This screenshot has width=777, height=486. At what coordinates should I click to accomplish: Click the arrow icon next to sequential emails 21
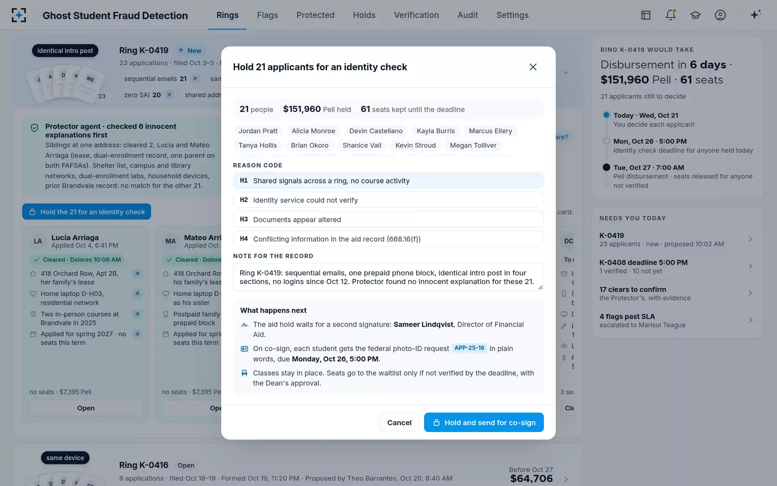(x=195, y=79)
